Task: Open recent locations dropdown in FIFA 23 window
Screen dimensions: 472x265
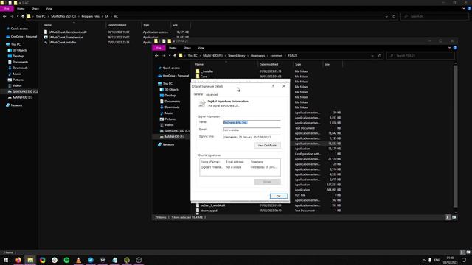Action: (x=170, y=56)
